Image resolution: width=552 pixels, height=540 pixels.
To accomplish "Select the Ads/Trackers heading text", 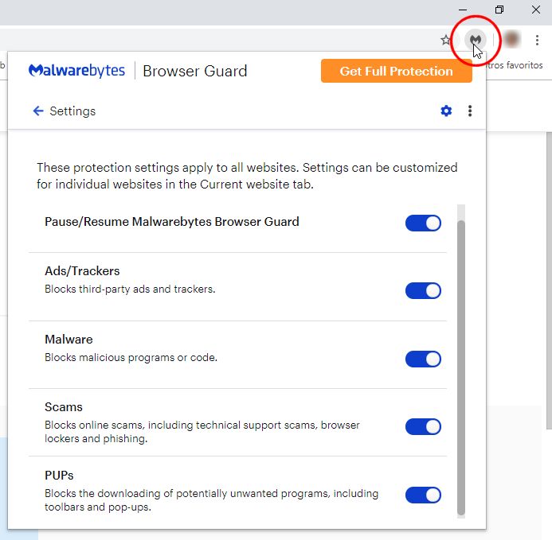I will (x=82, y=271).
